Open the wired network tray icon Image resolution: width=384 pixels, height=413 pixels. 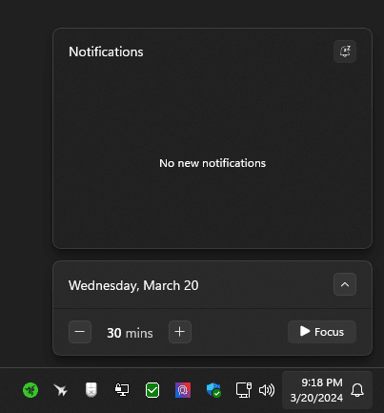tap(244, 390)
